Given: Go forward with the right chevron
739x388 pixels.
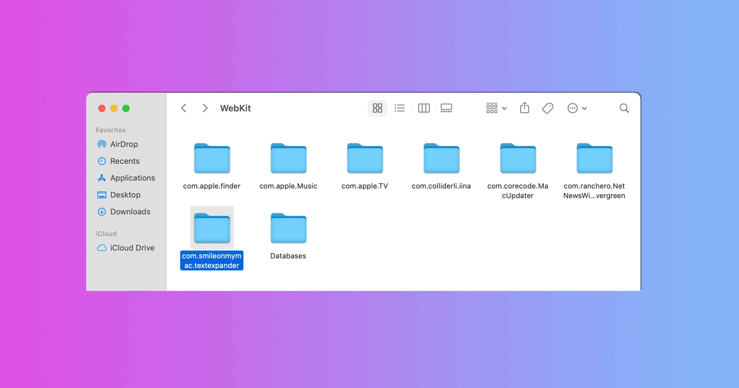Looking at the screenshot, I should click(x=205, y=108).
